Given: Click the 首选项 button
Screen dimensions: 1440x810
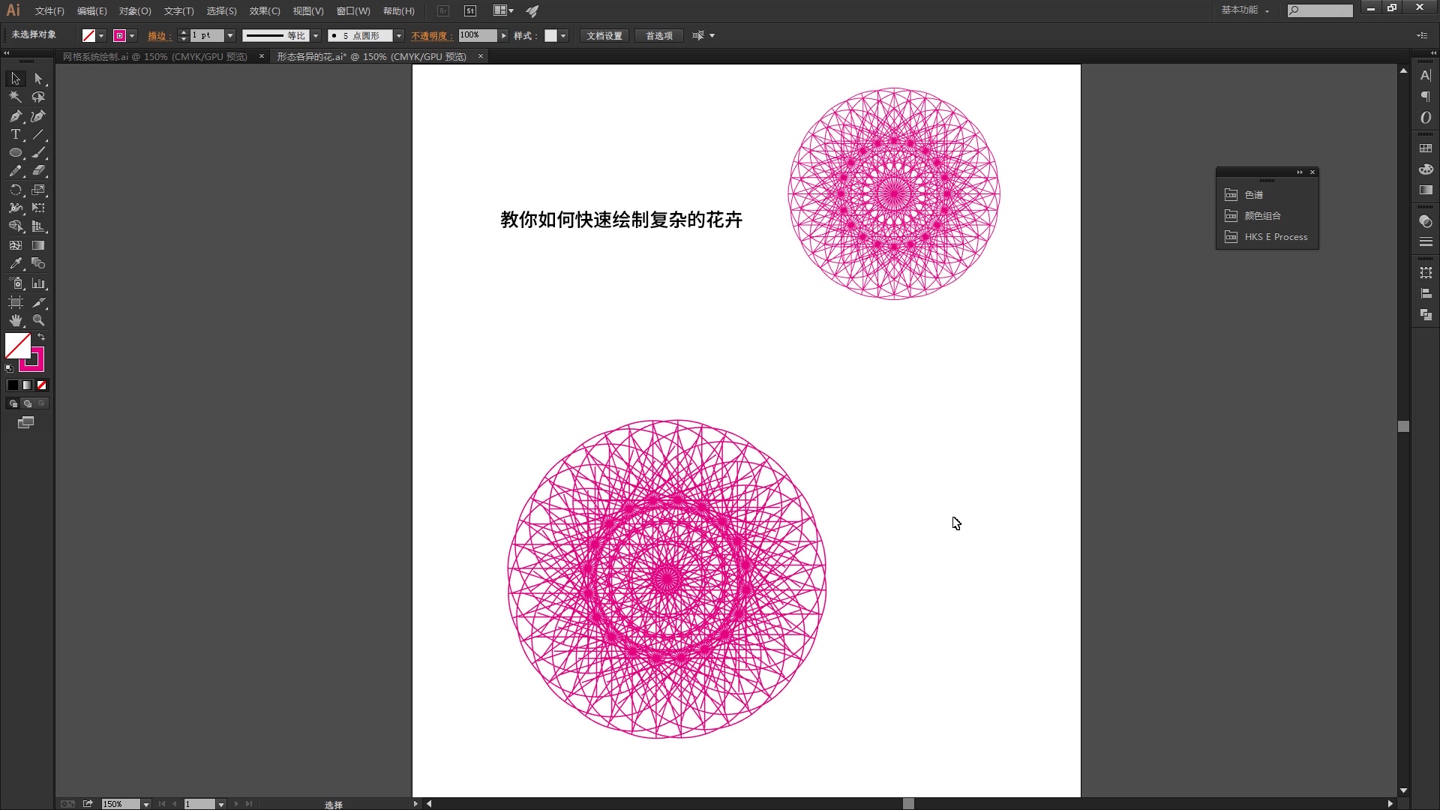Looking at the screenshot, I should coord(658,35).
